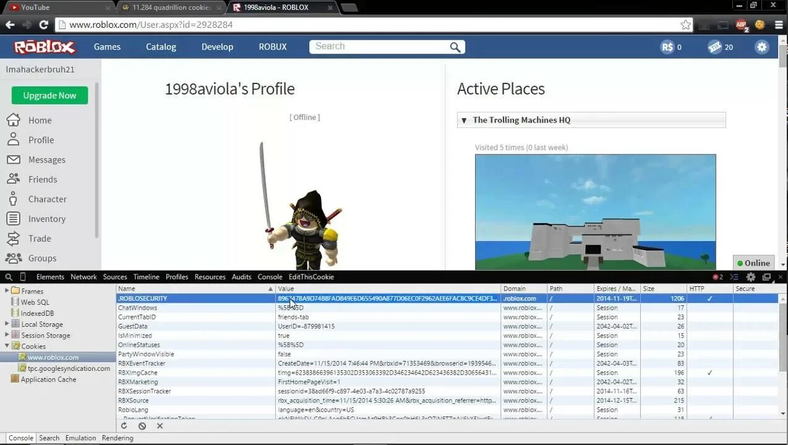Open the Adblock Plus extension icon
This screenshot has width=788, height=445.
(742, 25)
